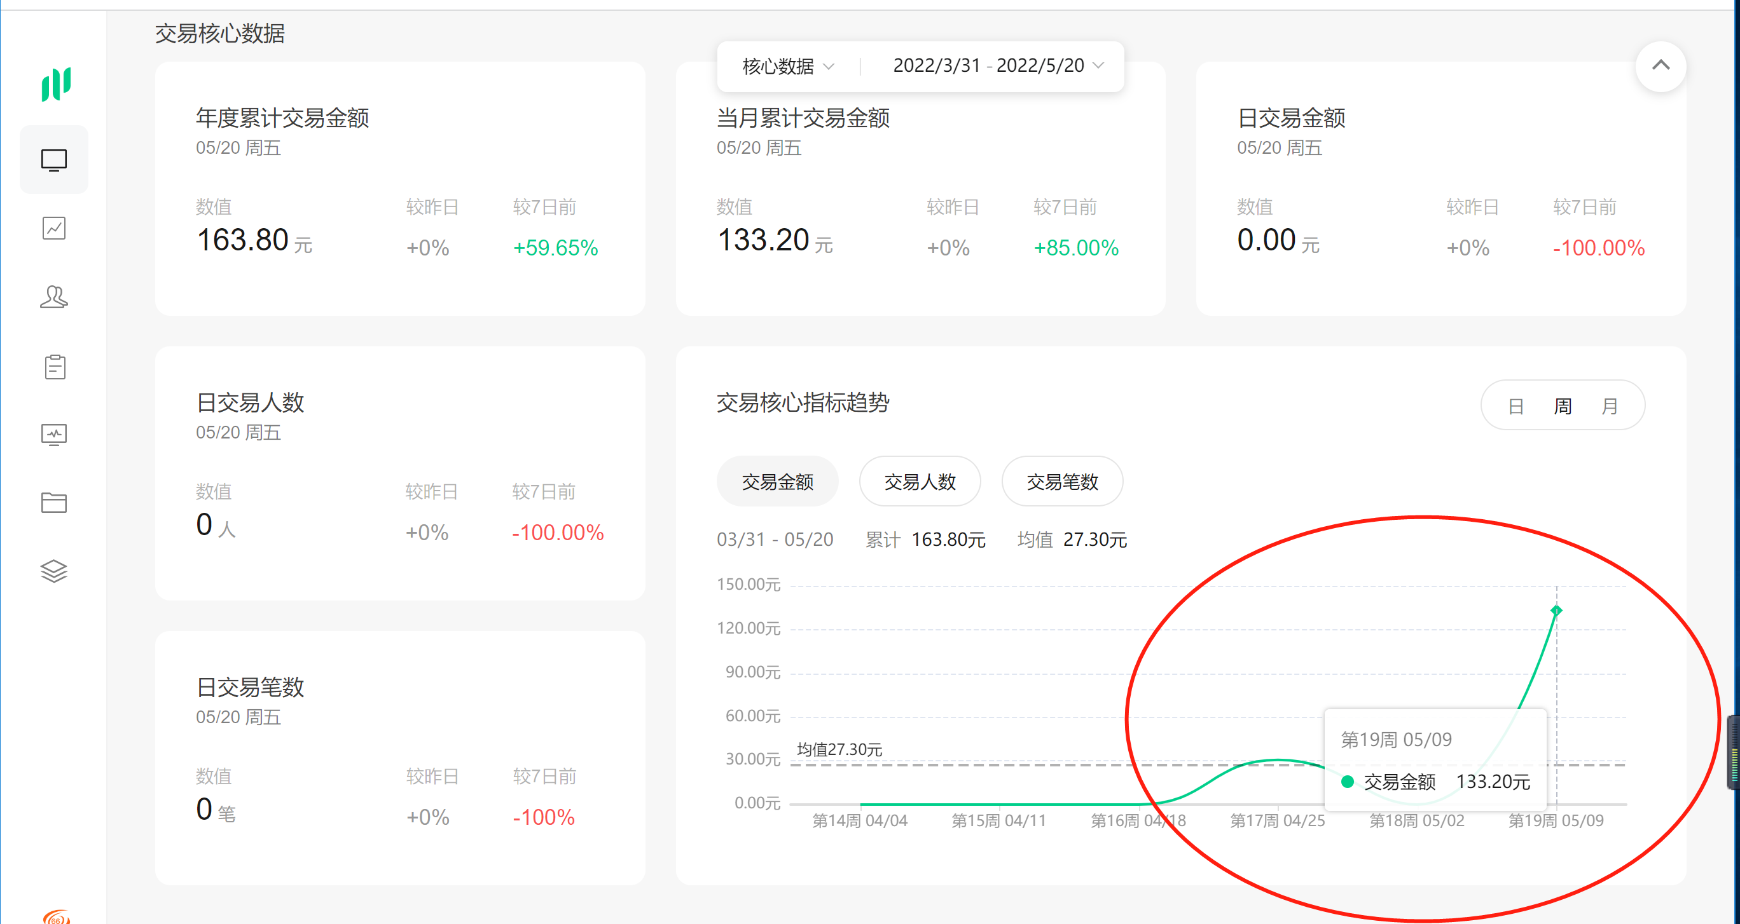The image size is (1740, 924).
Task: Click the 年度累计交易金额 card title
Action: coord(282,118)
